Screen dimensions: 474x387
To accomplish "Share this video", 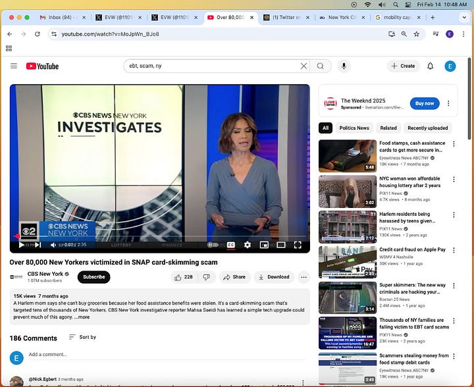I will pyautogui.click(x=234, y=277).
